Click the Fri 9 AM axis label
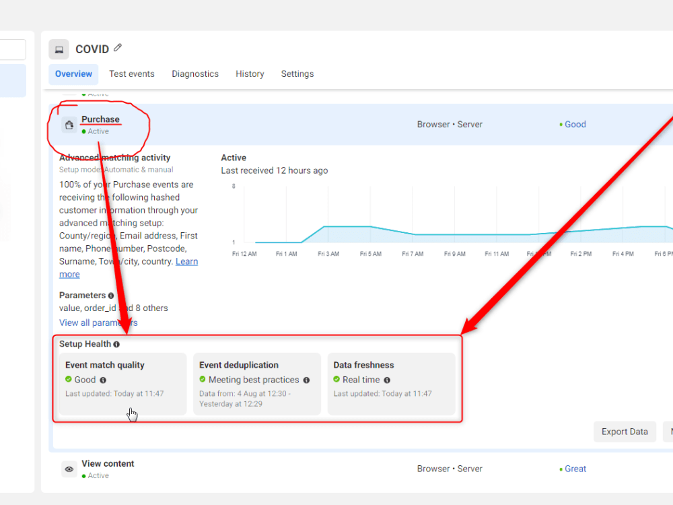This screenshot has width=673, height=505. click(x=454, y=255)
